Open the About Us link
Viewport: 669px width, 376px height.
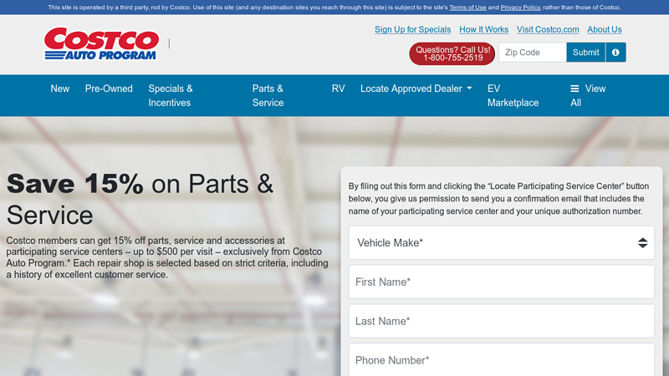click(604, 29)
